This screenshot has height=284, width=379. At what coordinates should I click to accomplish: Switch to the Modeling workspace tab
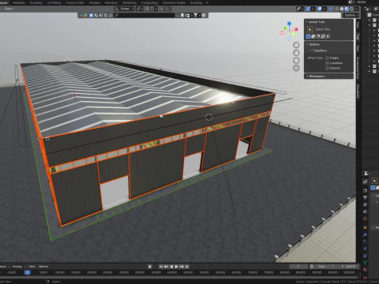point(18,2)
